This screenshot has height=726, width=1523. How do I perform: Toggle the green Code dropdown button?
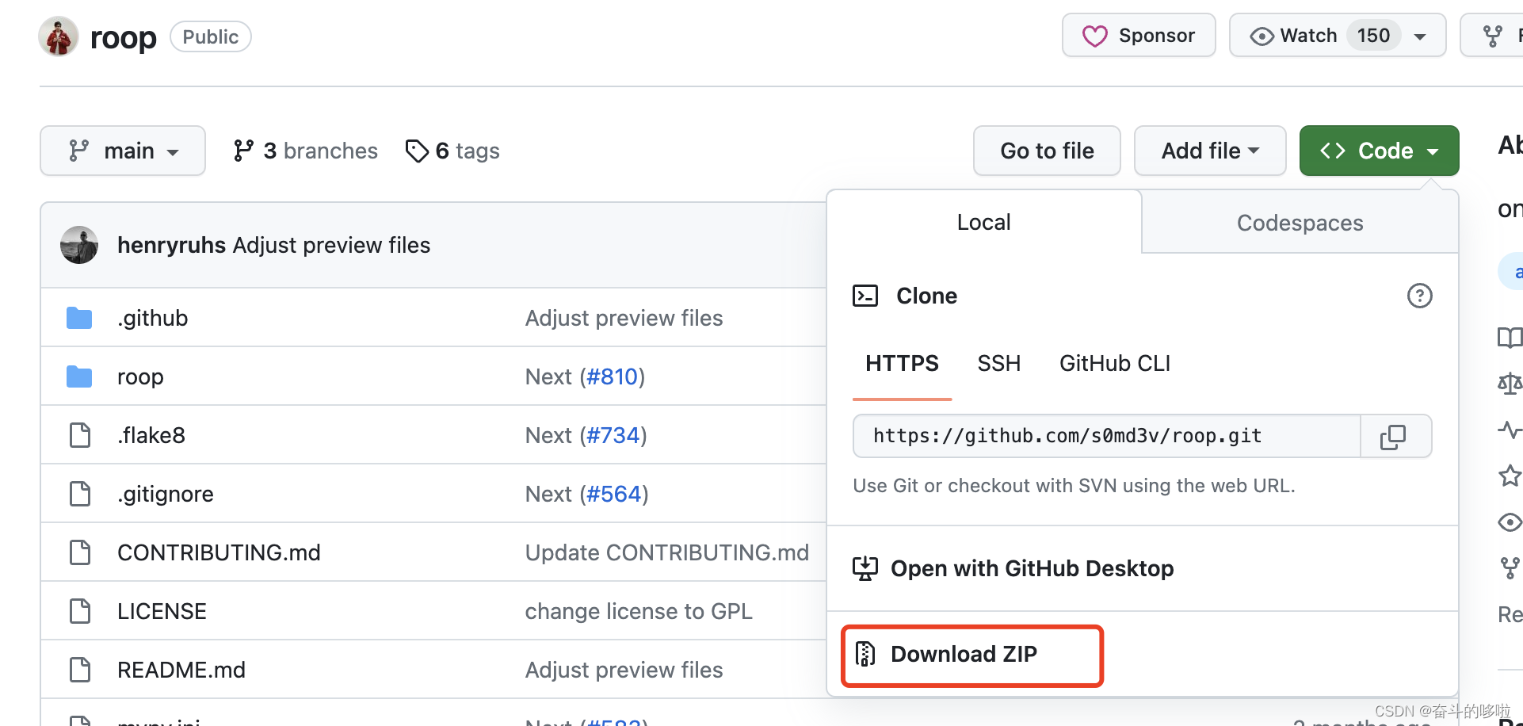click(x=1379, y=151)
